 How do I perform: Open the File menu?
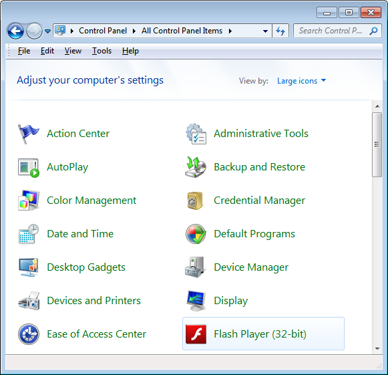pos(24,51)
